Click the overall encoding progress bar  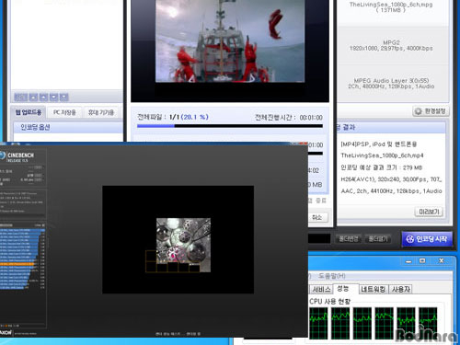point(230,126)
